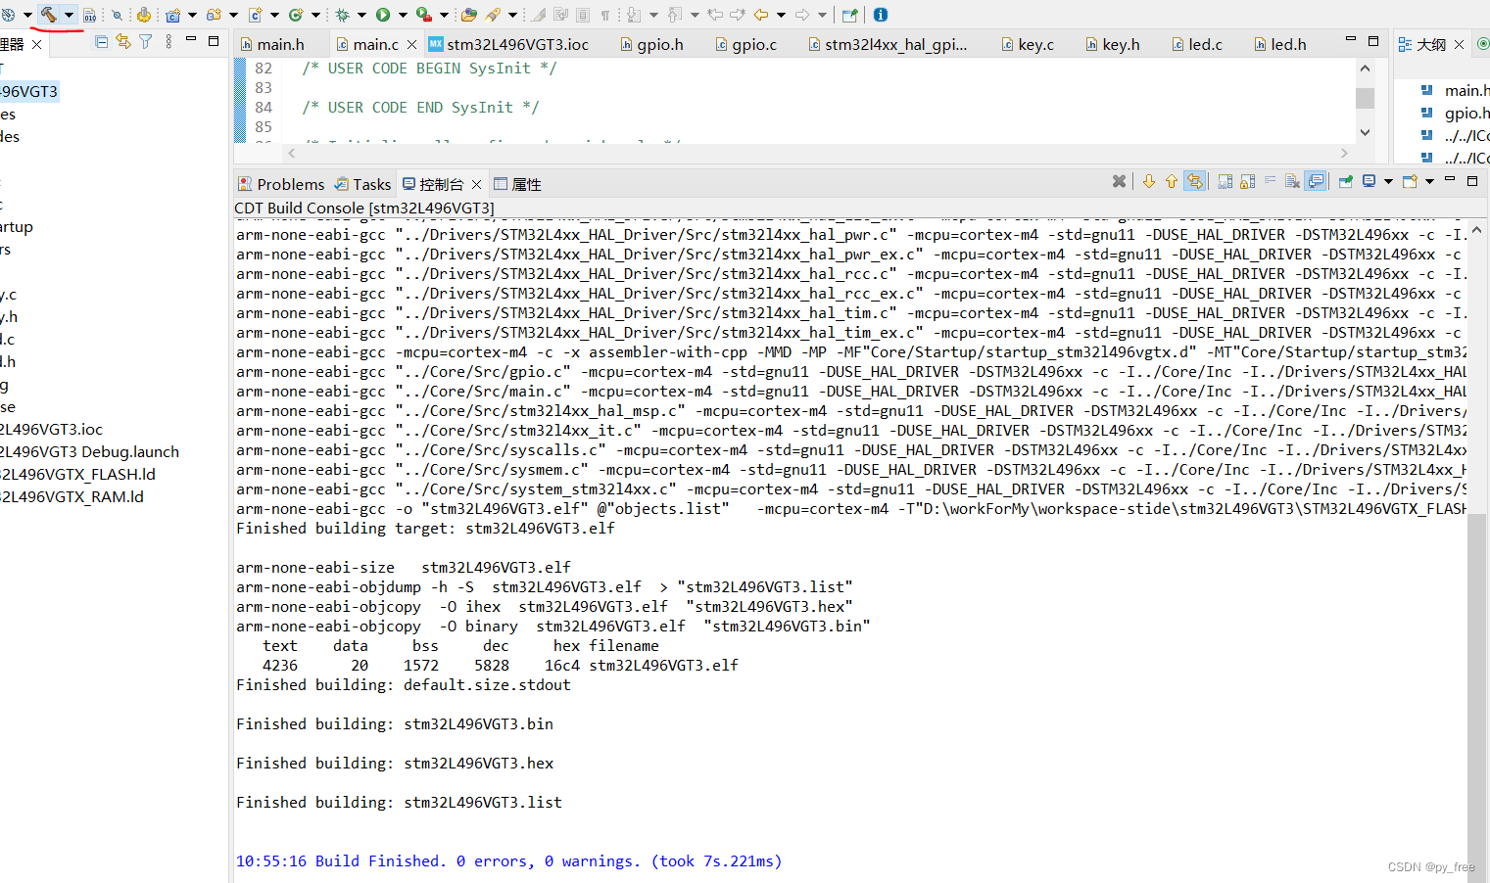Toggle Link with Editor in project explorer
1490x883 pixels.
[122, 41]
